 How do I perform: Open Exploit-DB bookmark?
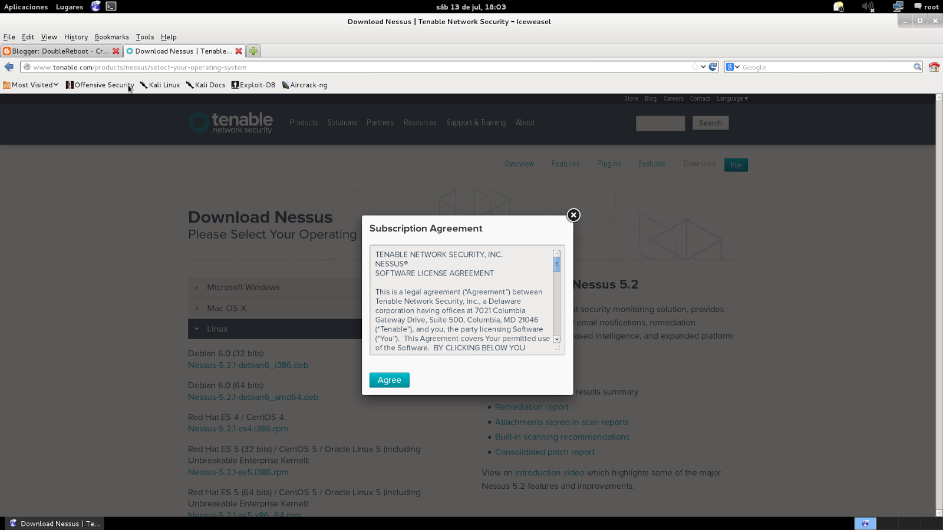(253, 85)
